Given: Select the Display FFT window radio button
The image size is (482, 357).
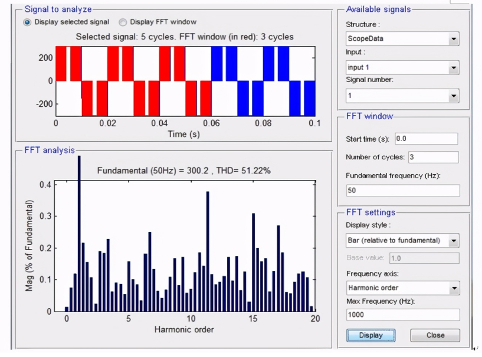Looking at the screenshot, I should pos(123,22).
